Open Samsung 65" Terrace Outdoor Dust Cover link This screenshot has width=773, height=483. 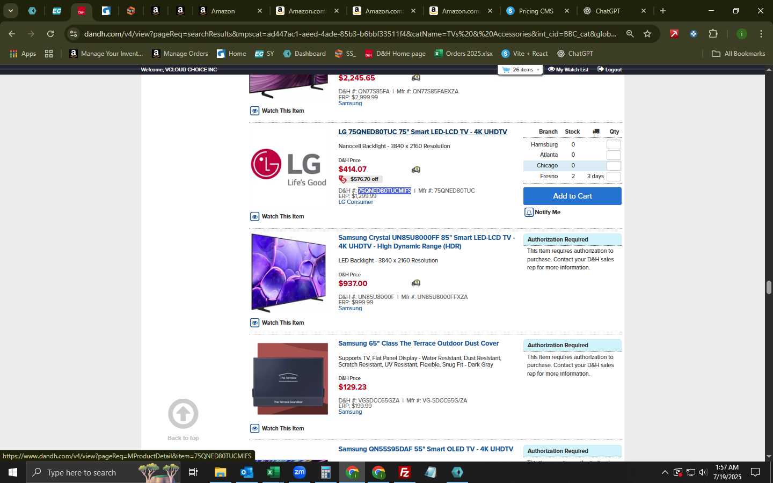pyautogui.click(x=419, y=343)
